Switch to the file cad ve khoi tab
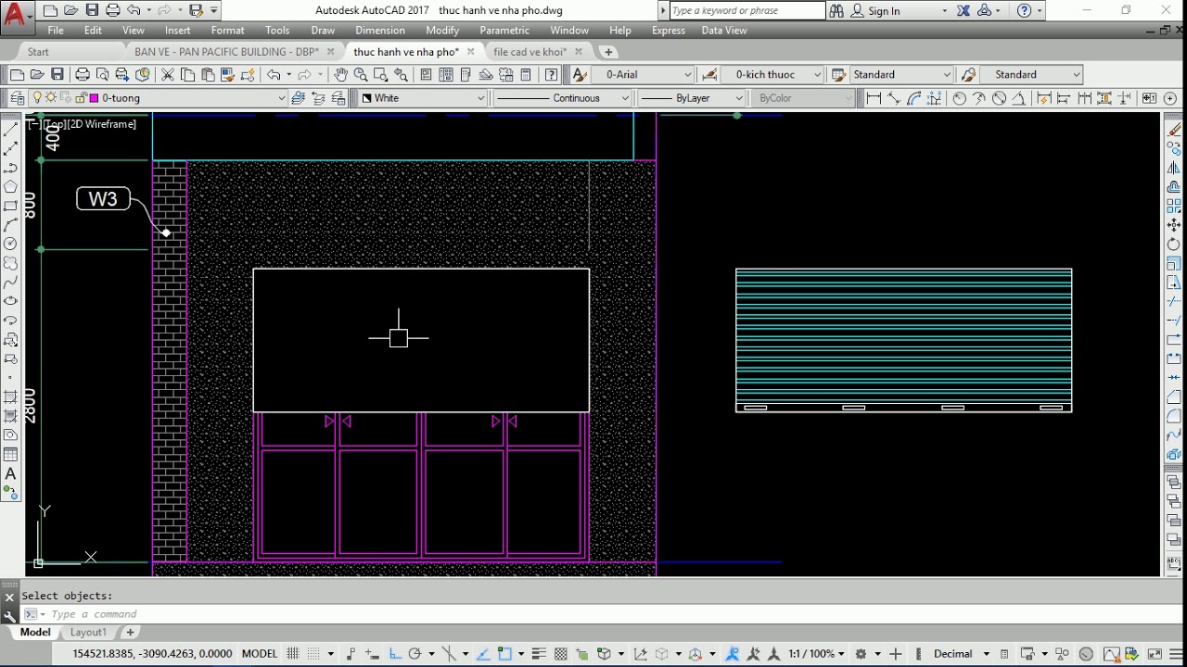This screenshot has width=1187, height=667. [x=530, y=52]
